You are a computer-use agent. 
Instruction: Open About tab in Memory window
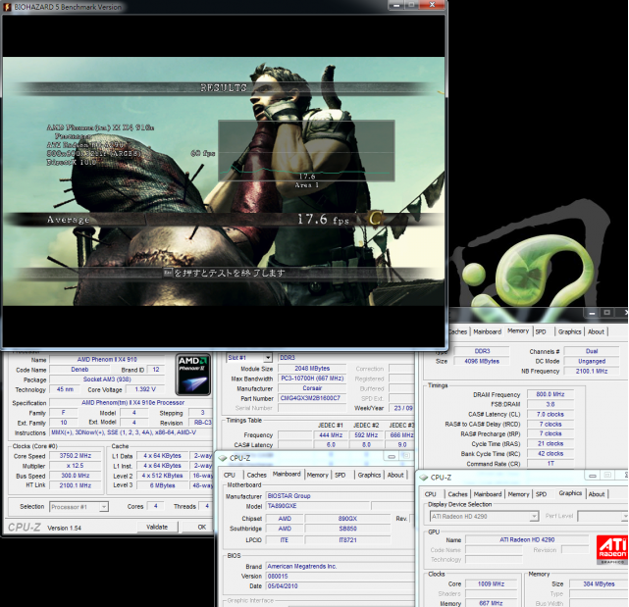596,332
